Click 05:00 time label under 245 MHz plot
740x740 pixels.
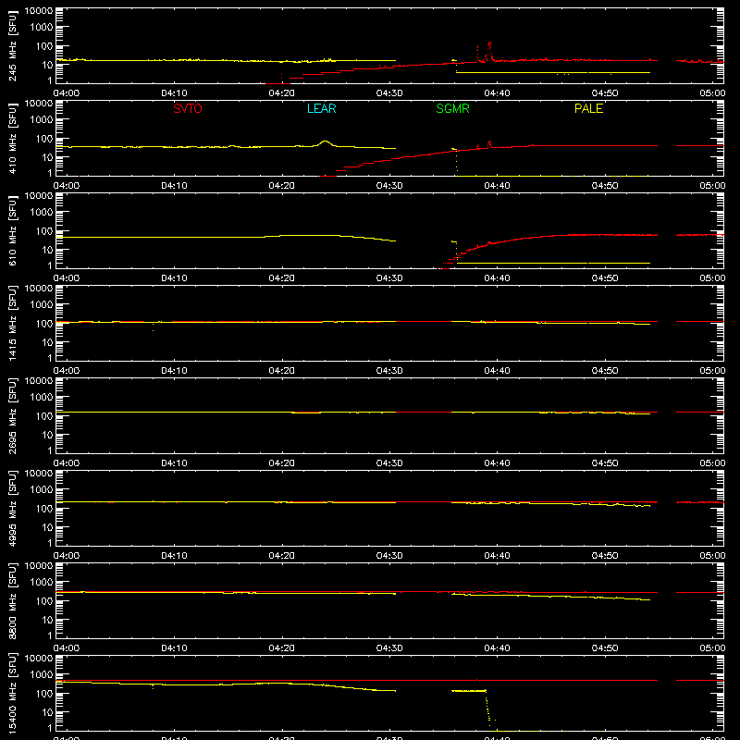[x=712, y=93]
